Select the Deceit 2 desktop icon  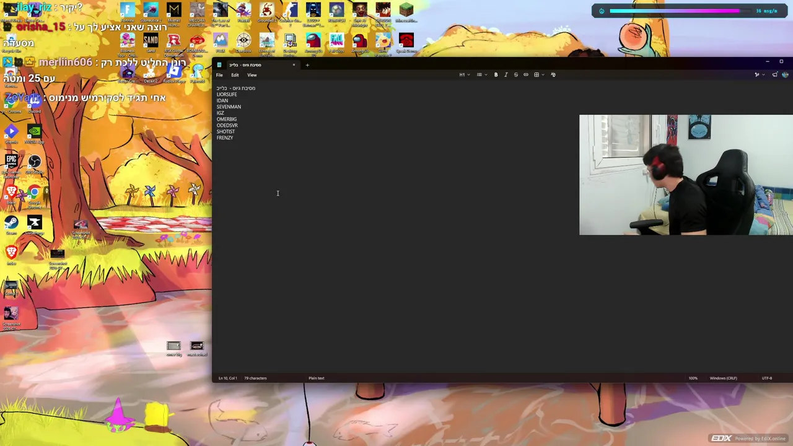click(151, 74)
